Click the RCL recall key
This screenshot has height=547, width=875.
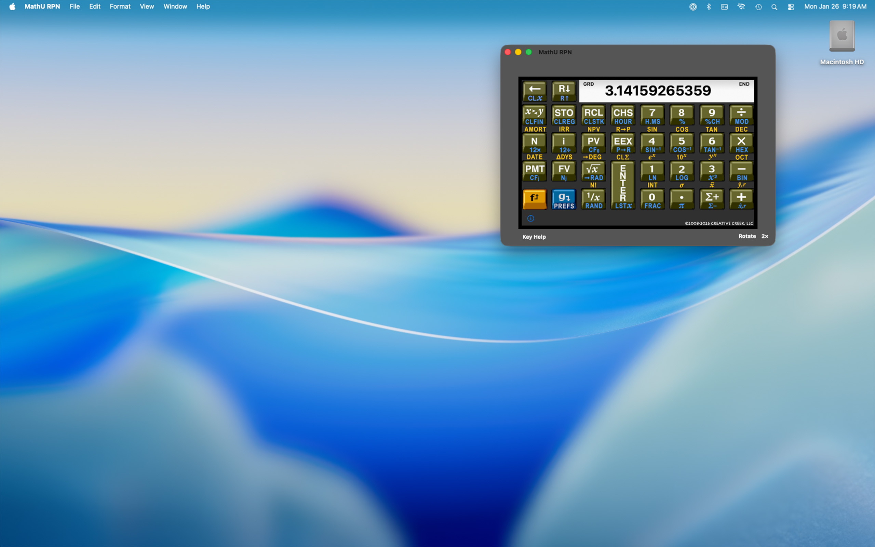594,116
